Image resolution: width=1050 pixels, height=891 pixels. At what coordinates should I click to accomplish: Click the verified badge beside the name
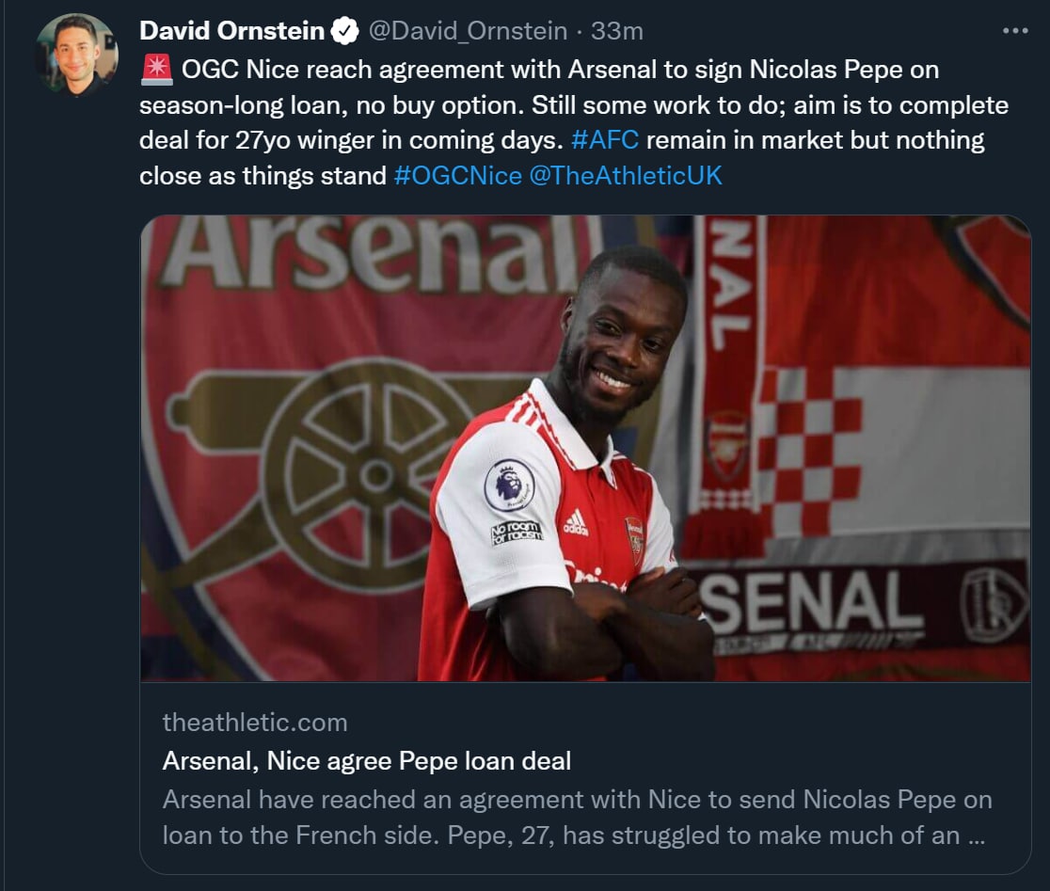345,31
